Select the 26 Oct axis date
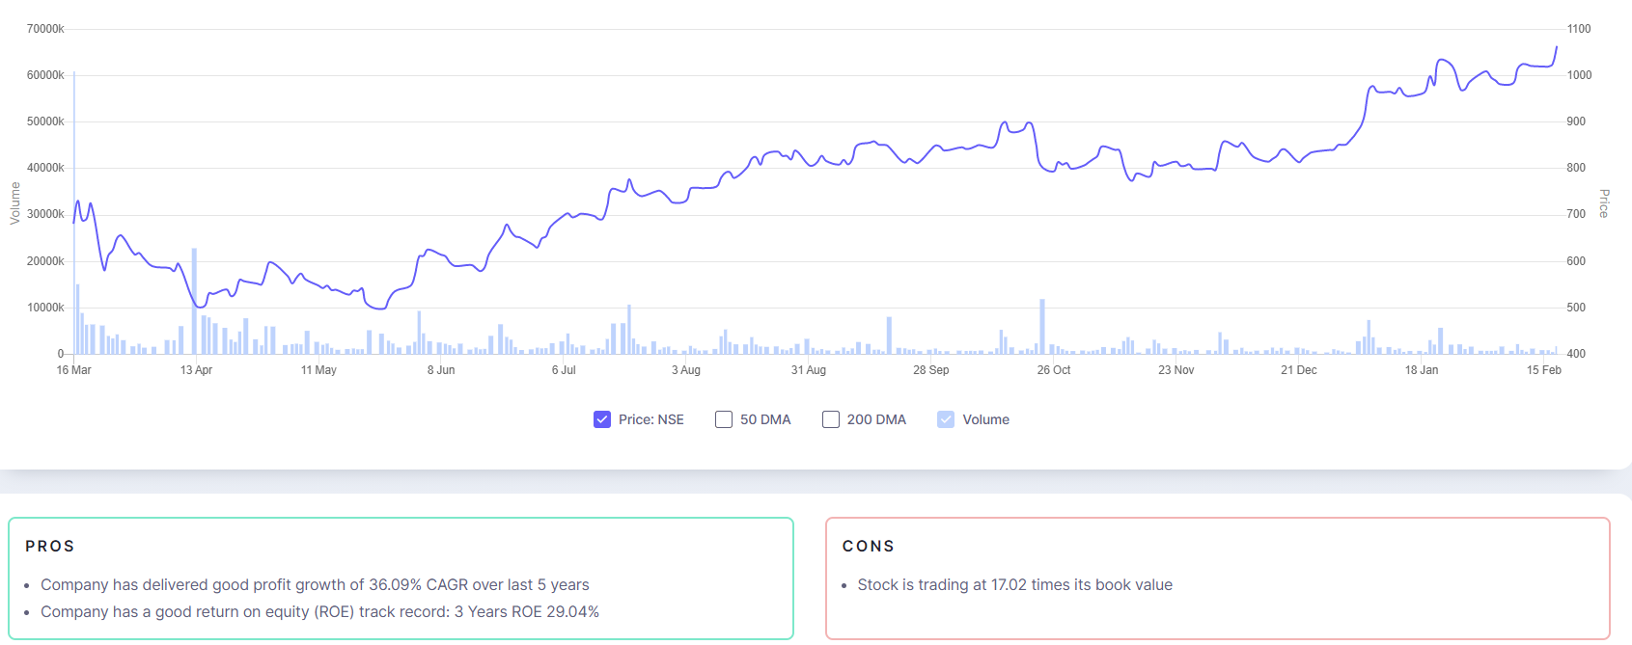This screenshot has width=1632, height=645. (x=1054, y=370)
